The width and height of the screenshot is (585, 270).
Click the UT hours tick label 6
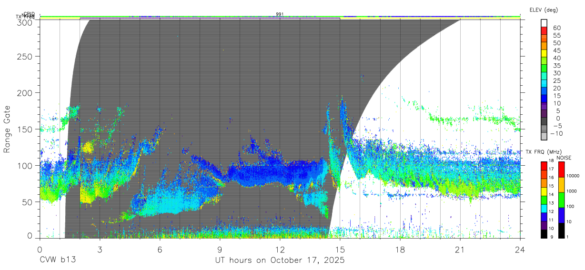coord(160,249)
